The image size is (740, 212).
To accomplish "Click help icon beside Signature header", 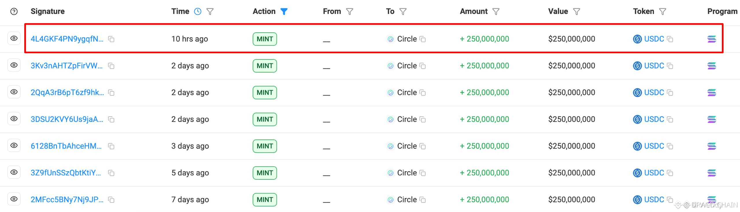I will 14,12.
